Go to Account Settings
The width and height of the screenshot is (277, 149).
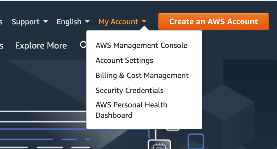point(124,60)
